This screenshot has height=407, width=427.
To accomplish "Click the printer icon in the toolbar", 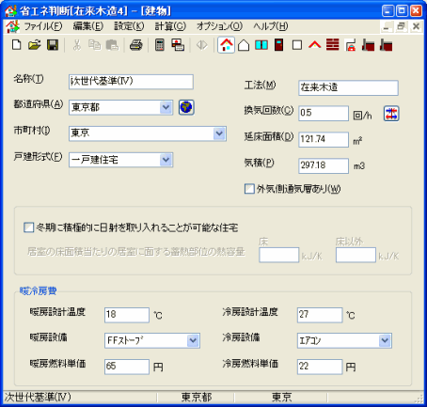I will click(136, 45).
